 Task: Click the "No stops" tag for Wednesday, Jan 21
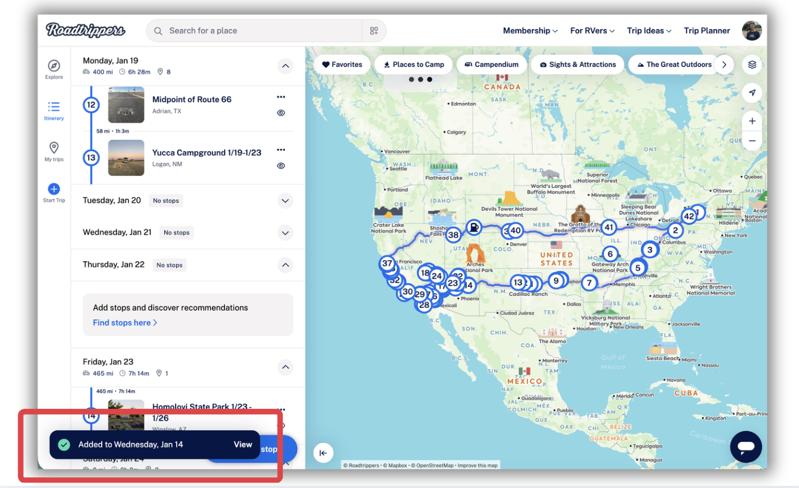[177, 233]
